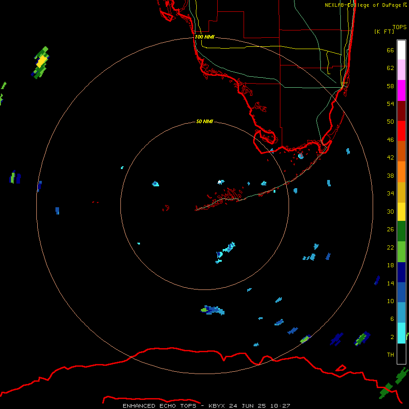Click the legend value "42"
Viewport: 409px width, 409px height.
[x=390, y=158]
